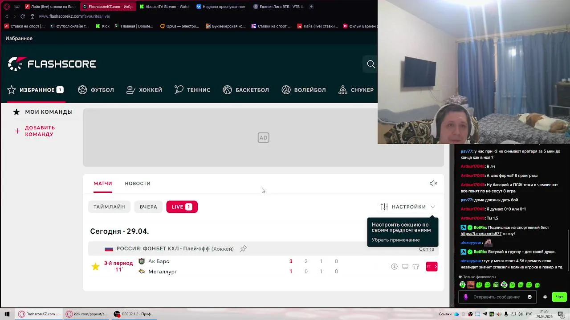Viewport: 570px width, 320px height.
Task: Open match info icon for Ак Барс game
Action: point(394,267)
